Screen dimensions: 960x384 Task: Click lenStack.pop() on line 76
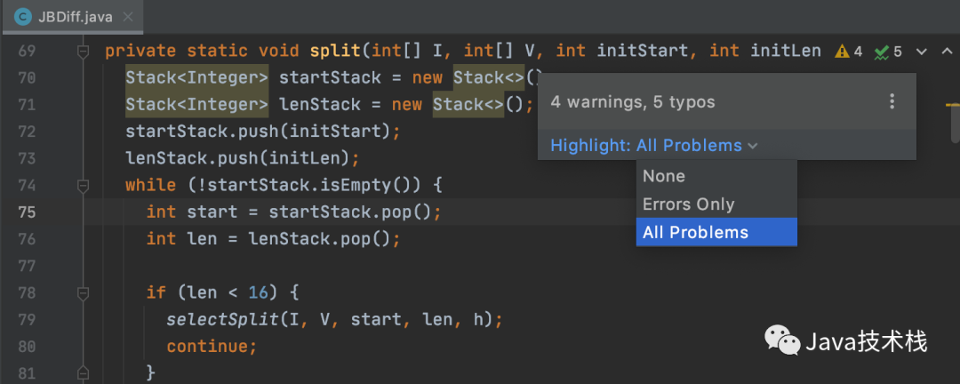319,239
